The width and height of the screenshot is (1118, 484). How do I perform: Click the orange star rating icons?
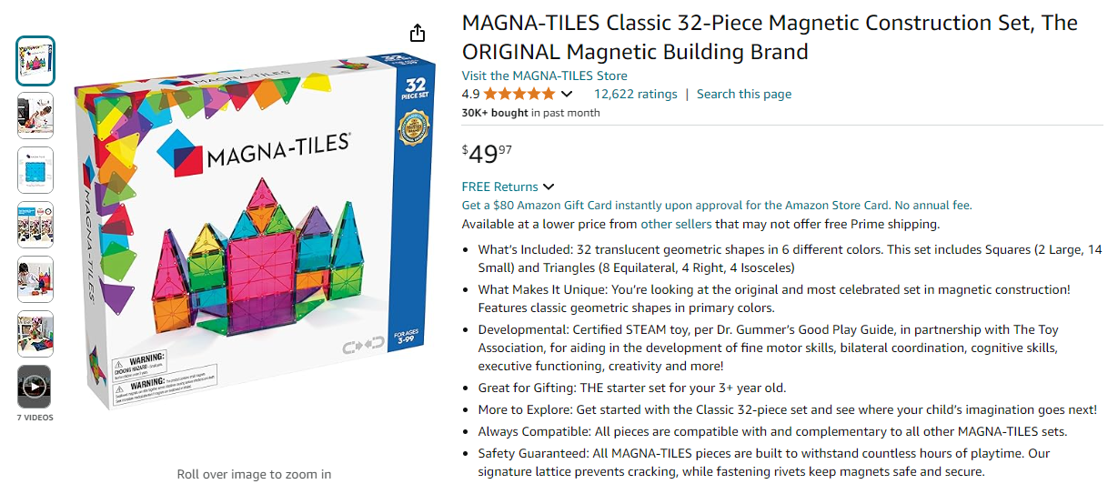(x=519, y=94)
